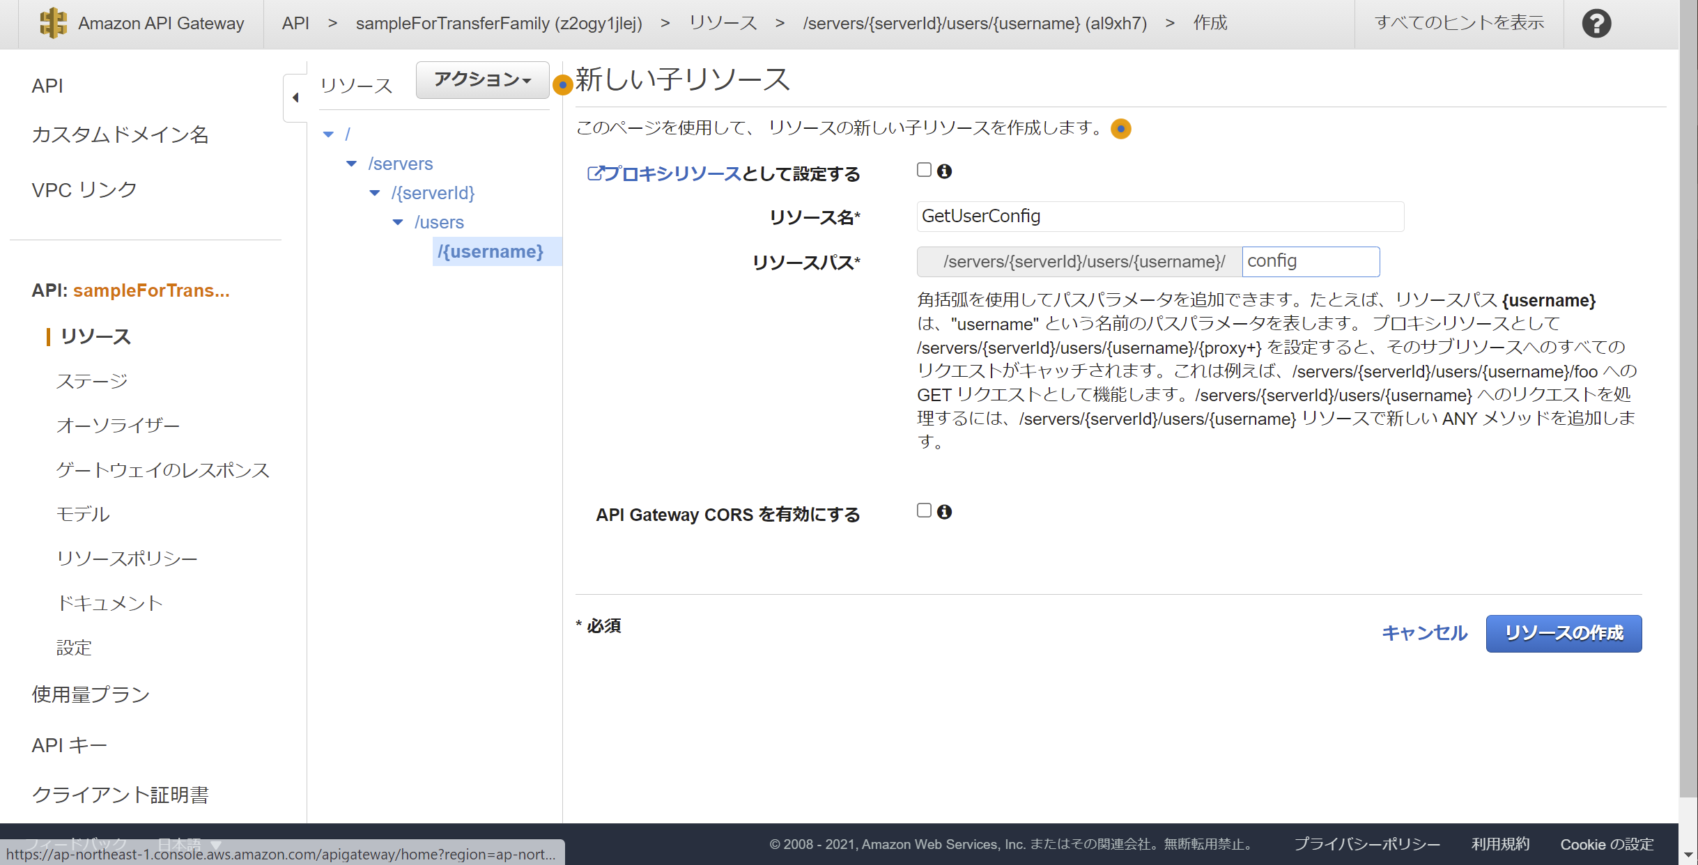This screenshot has height=865, width=1698.
Task: Select ステージ in the left sidebar
Action: pos(92,380)
